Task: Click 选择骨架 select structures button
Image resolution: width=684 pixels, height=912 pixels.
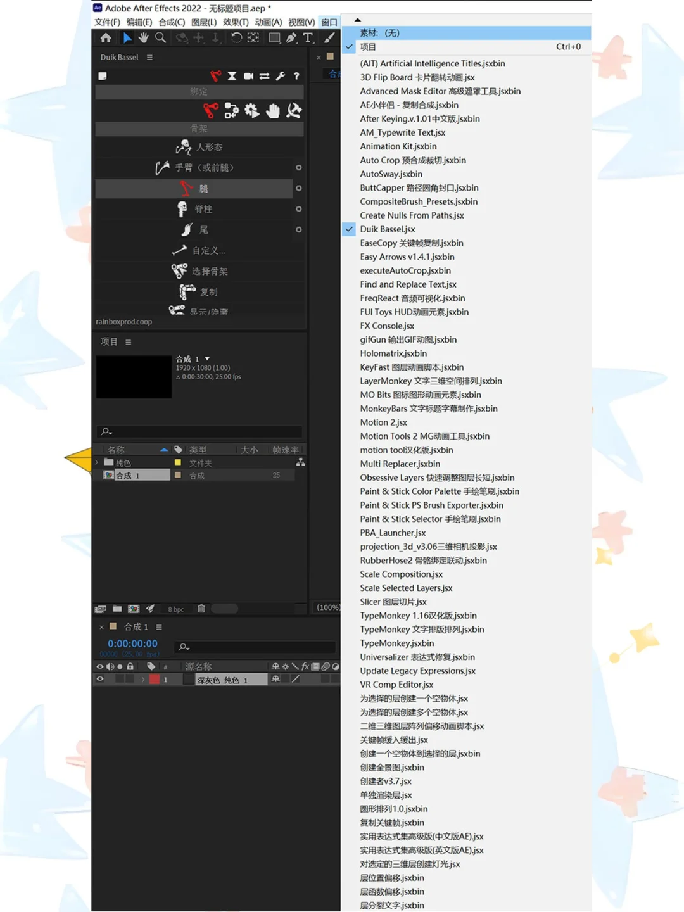Action: (x=199, y=271)
